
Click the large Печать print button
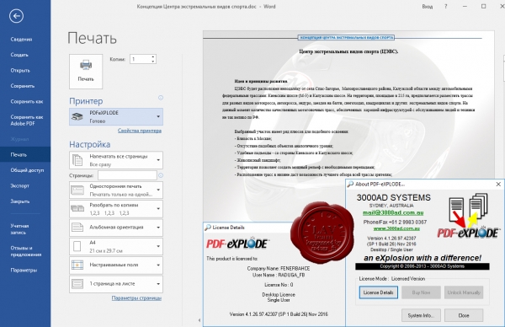click(86, 72)
